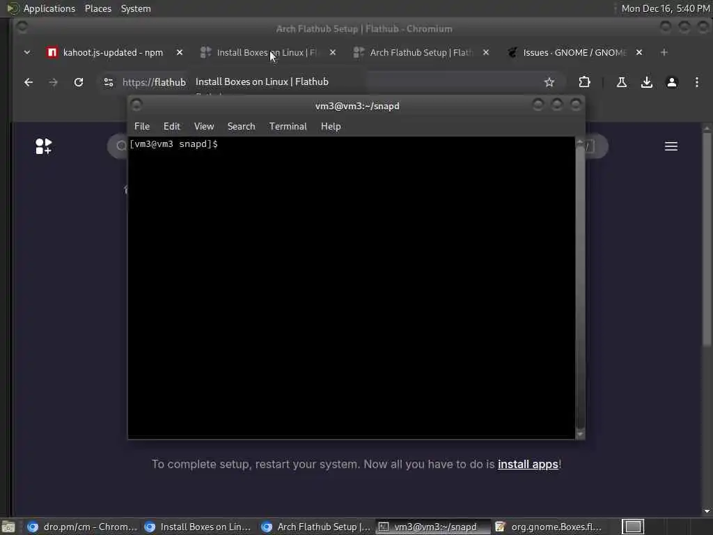Close the kahoot.js-updated npm tab
The image size is (713, 535).
[180, 52]
